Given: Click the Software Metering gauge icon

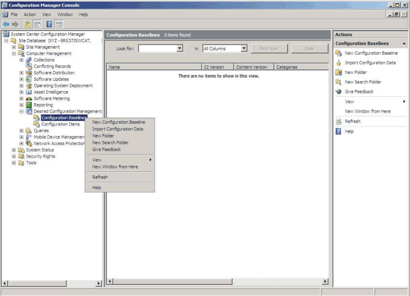Looking at the screenshot, I should [x=29, y=98].
